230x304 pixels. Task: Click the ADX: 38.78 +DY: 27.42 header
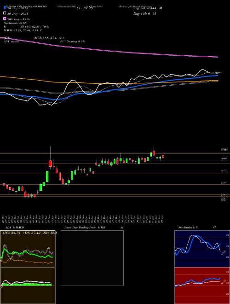pos(29,233)
